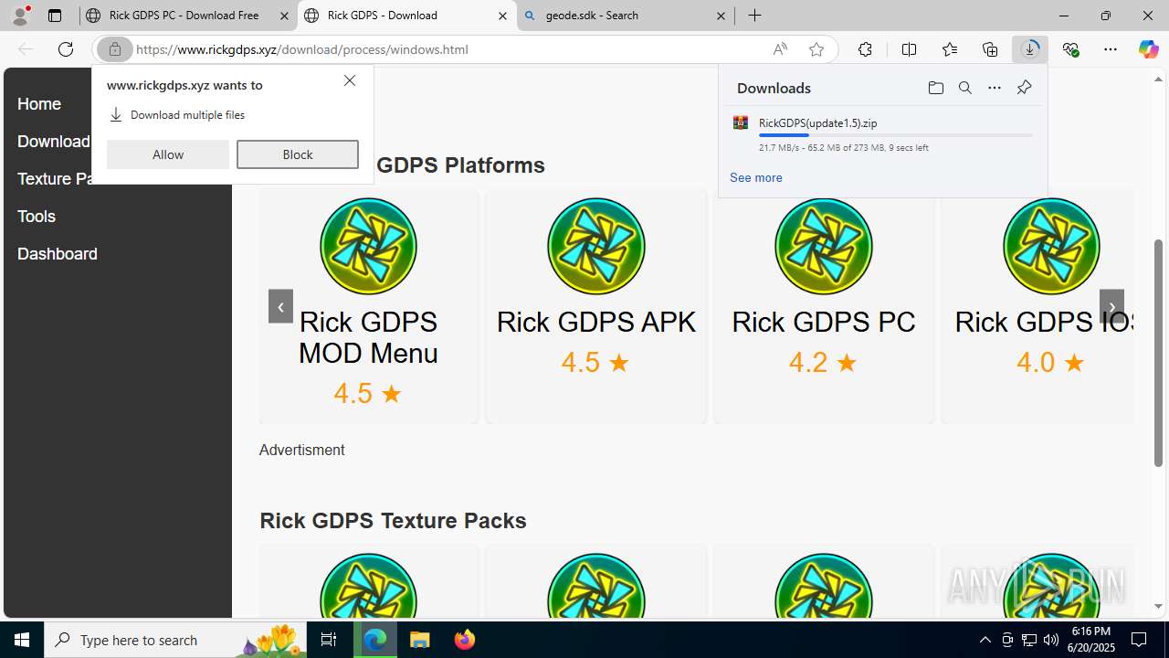
Task: Open Rick GDPS APK card
Action: pos(595,306)
